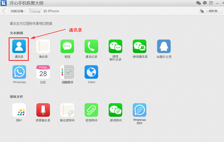
Task: Go back with the left arrow
Action: click(x=4, y=11)
